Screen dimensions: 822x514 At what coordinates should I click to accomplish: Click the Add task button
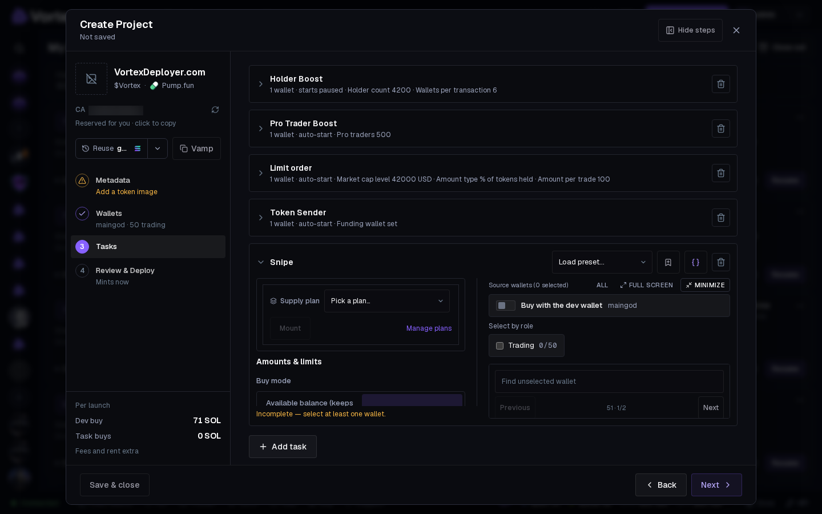tap(283, 447)
